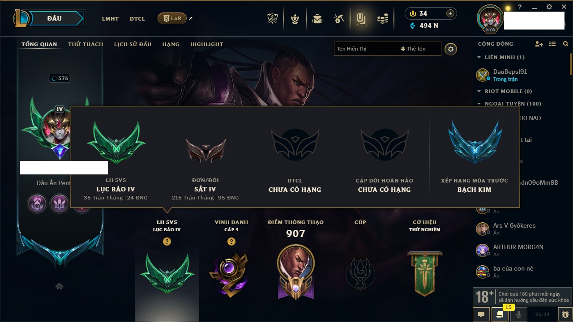The width and height of the screenshot is (573, 322).
Task: Open the bug report icon
Action: coord(565,314)
